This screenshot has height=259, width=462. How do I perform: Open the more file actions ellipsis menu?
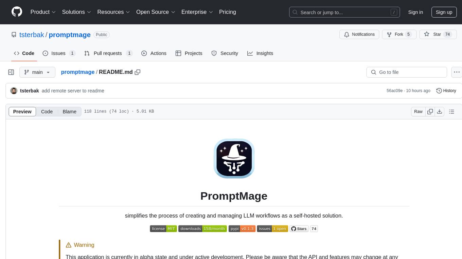click(x=457, y=72)
